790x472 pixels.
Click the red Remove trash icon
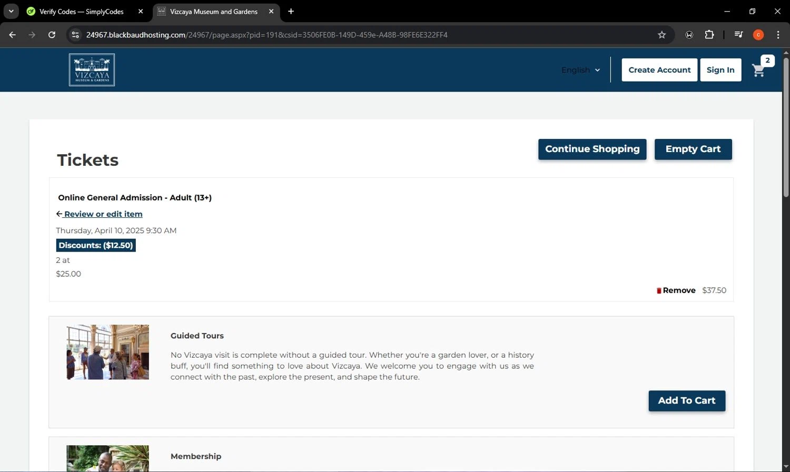point(659,290)
